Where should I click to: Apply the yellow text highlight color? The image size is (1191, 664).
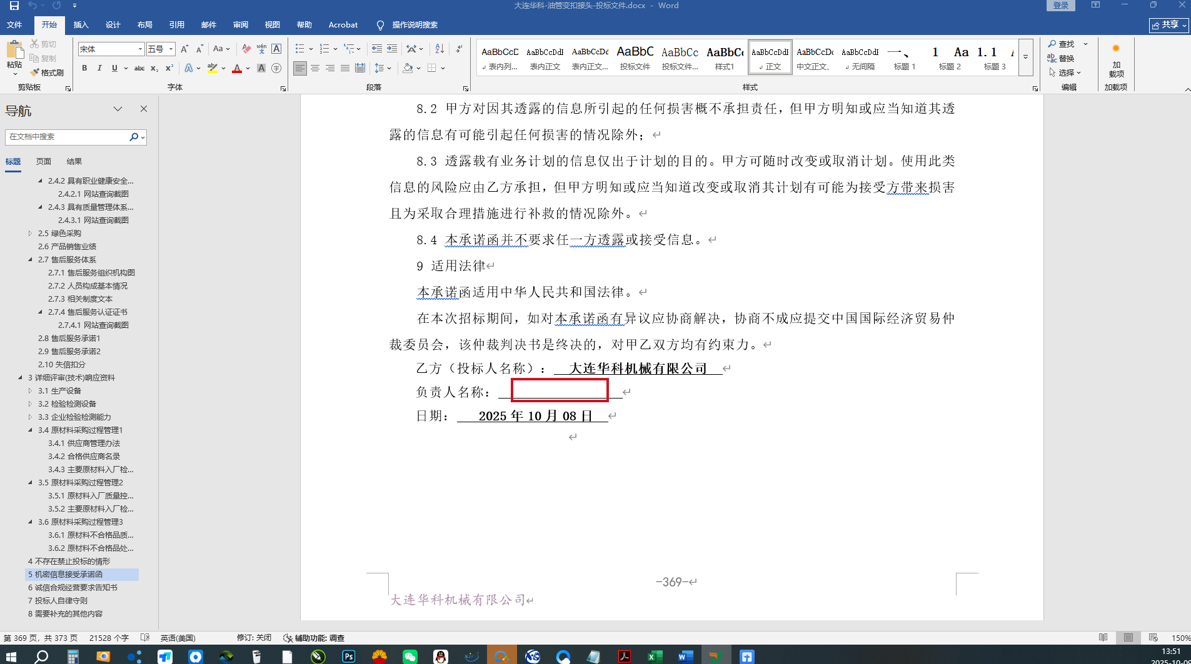click(213, 68)
